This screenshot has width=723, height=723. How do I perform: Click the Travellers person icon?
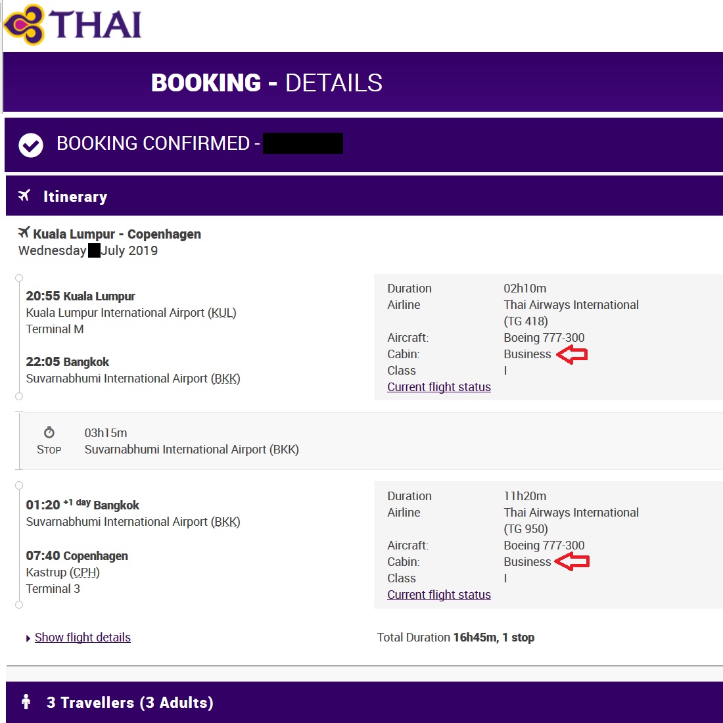(x=26, y=702)
